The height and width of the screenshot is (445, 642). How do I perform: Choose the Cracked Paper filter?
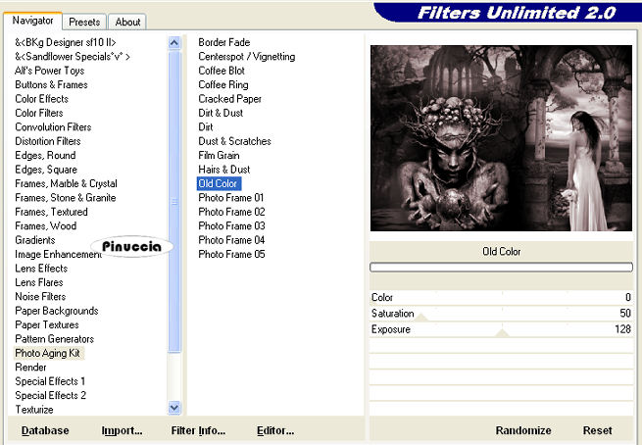pyautogui.click(x=229, y=99)
